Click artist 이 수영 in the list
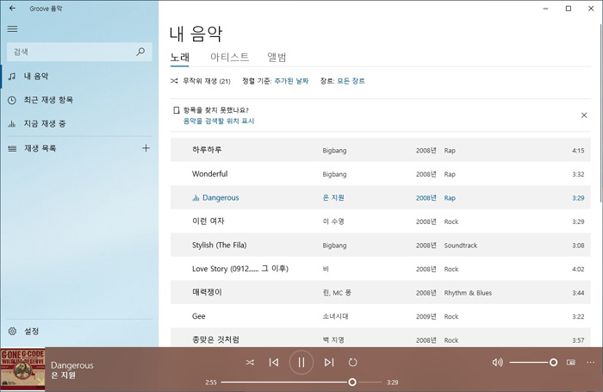 [333, 221]
